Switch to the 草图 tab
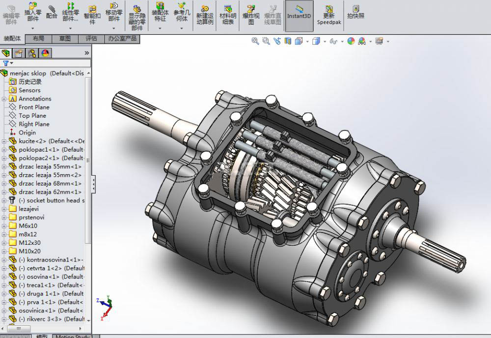This screenshot has width=491, height=338. (x=65, y=38)
